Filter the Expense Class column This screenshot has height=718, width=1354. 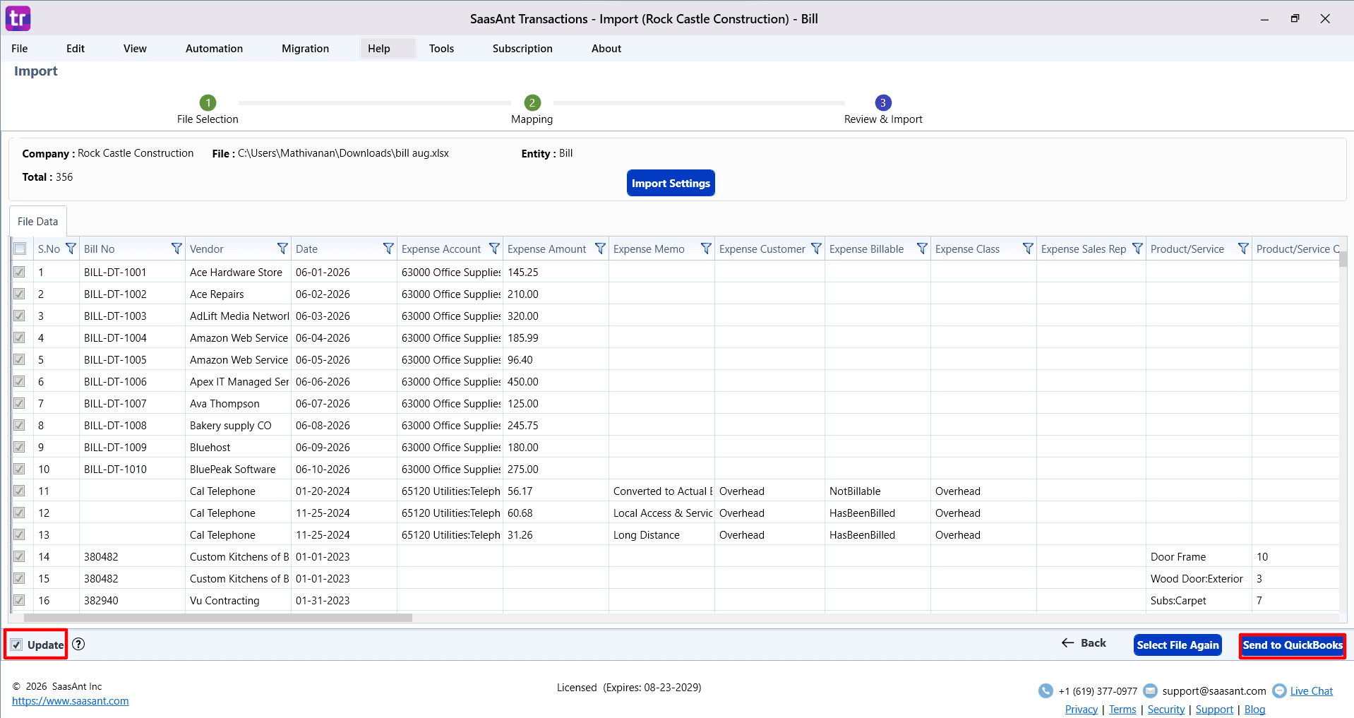(x=1028, y=249)
